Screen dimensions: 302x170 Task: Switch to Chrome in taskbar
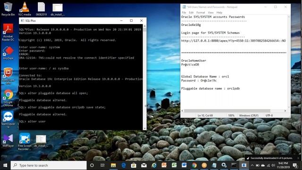tap(194, 165)
